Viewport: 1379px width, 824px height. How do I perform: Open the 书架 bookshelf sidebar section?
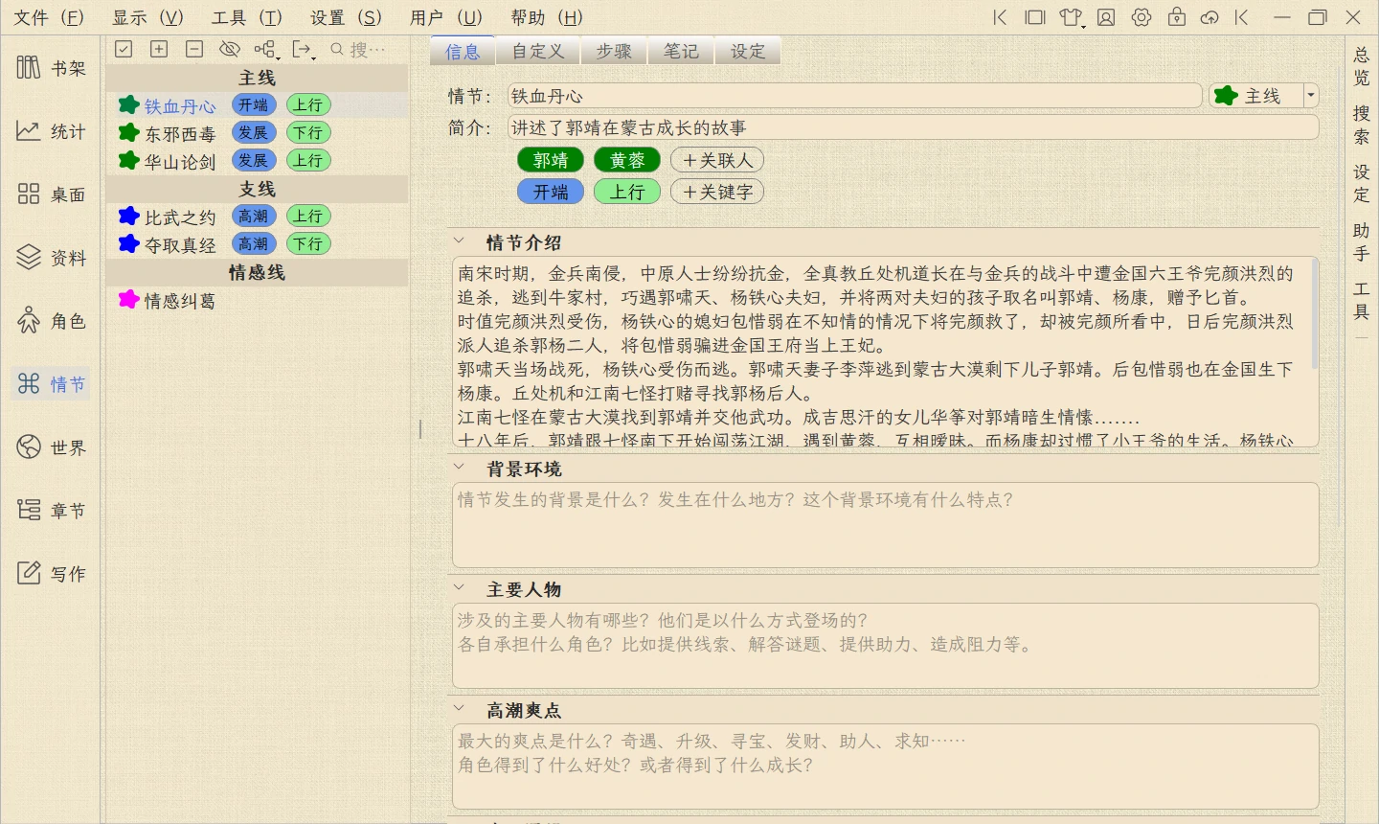[x=51, y=68]
